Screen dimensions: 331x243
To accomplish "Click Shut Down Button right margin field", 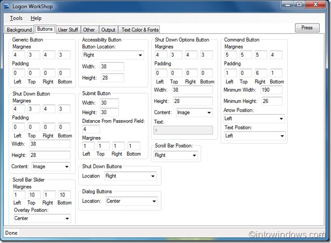I will [x=49, y=109].
